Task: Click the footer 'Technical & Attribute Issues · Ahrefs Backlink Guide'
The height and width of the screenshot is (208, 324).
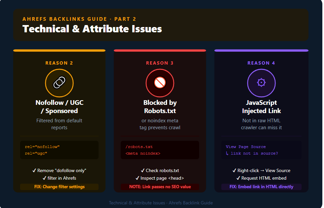Action: 161,203
